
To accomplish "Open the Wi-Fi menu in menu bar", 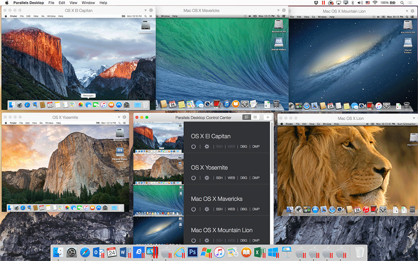I will (x=375, y=3).
